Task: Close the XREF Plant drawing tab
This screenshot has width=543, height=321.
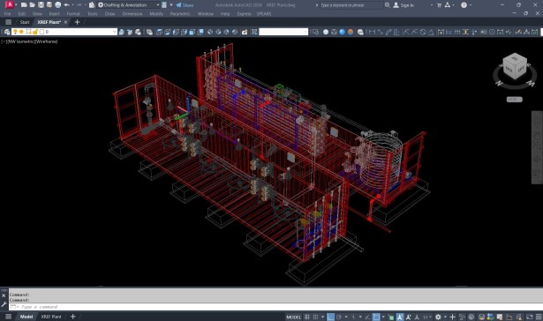Action: click(x=66, y=22)
